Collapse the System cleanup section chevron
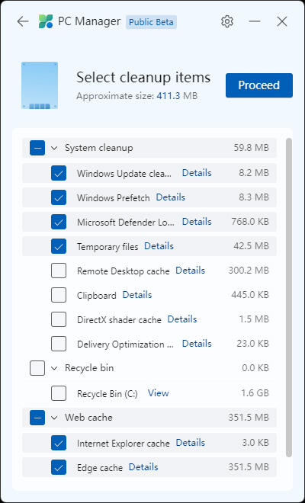This screenshot has width=305, height=503. tap(54, 148)
